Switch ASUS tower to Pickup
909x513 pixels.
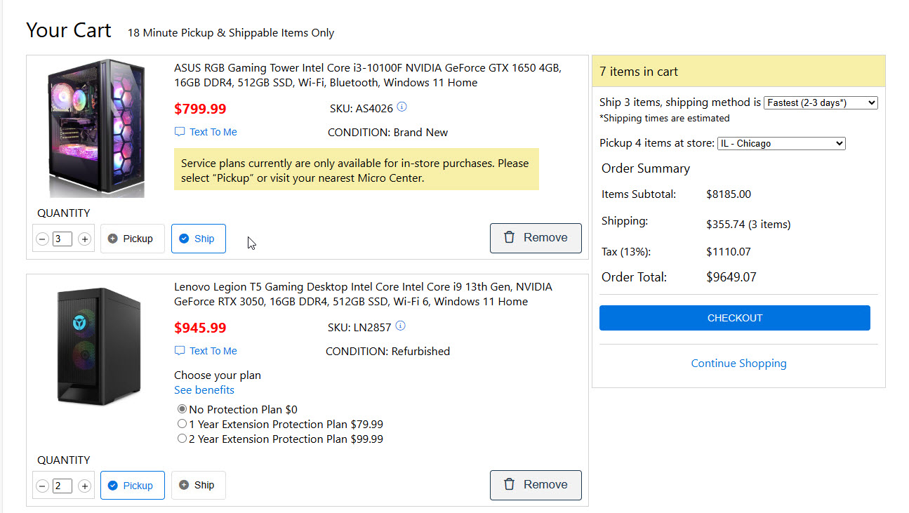(x=132, y=239)
